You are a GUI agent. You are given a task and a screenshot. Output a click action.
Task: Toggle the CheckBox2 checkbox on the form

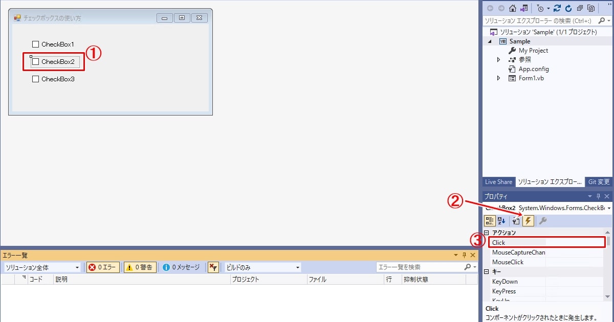coord(36,62)
